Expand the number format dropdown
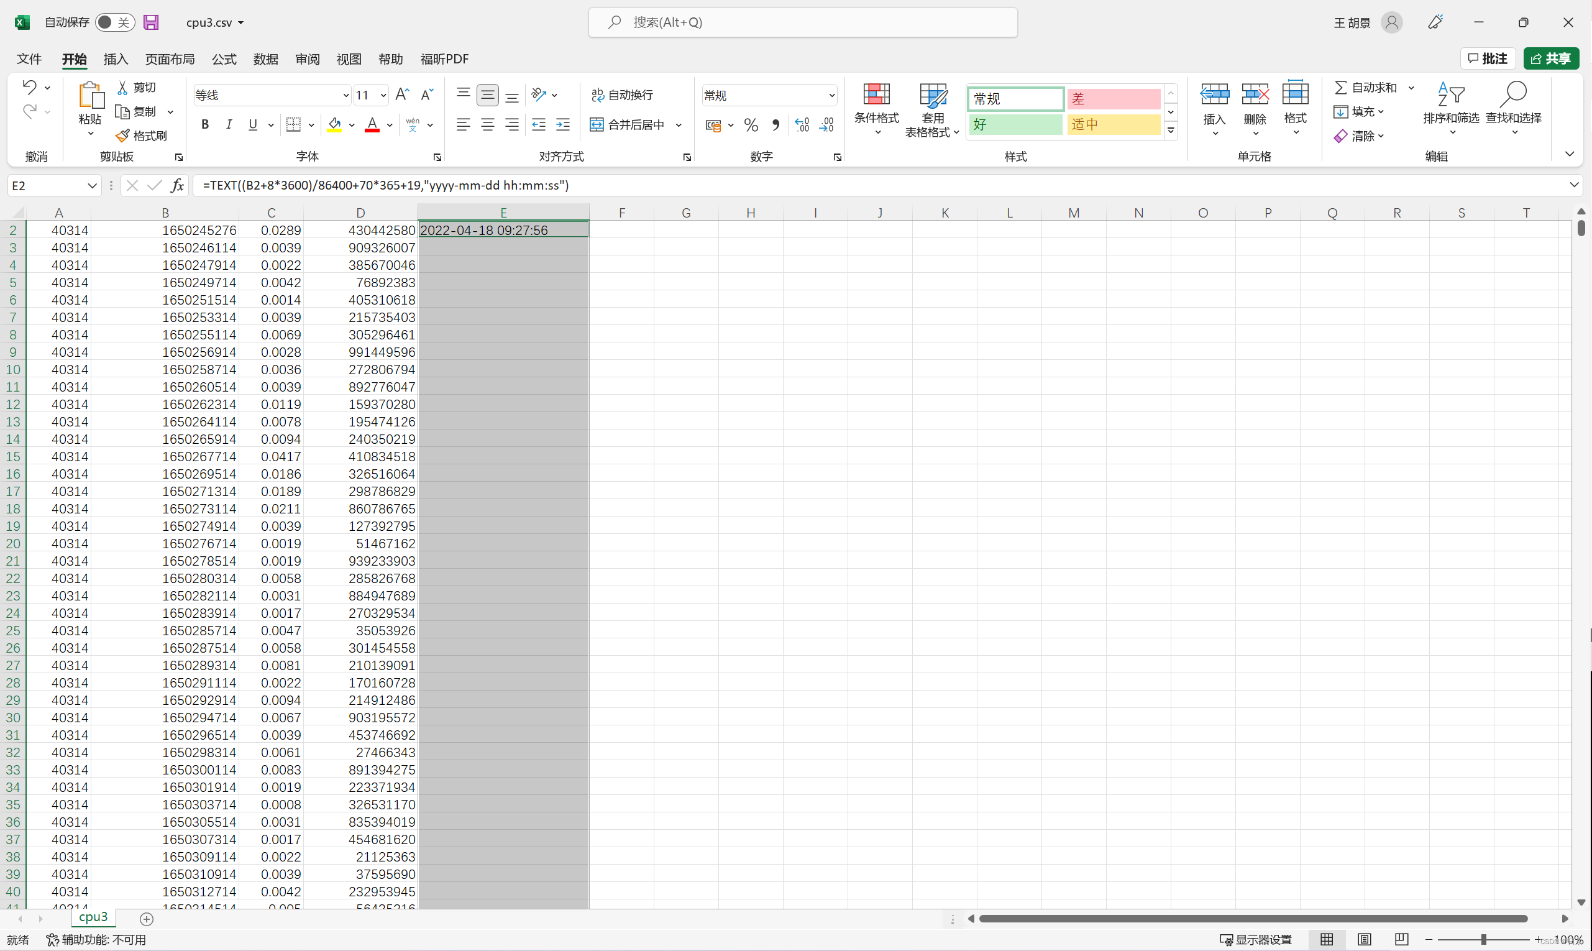This screenshot has width=1592, height=951. coord(831,96)
